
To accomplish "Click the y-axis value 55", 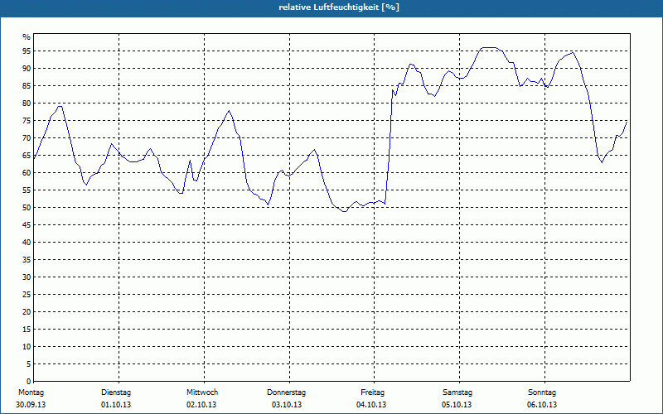I will [27, 190].
